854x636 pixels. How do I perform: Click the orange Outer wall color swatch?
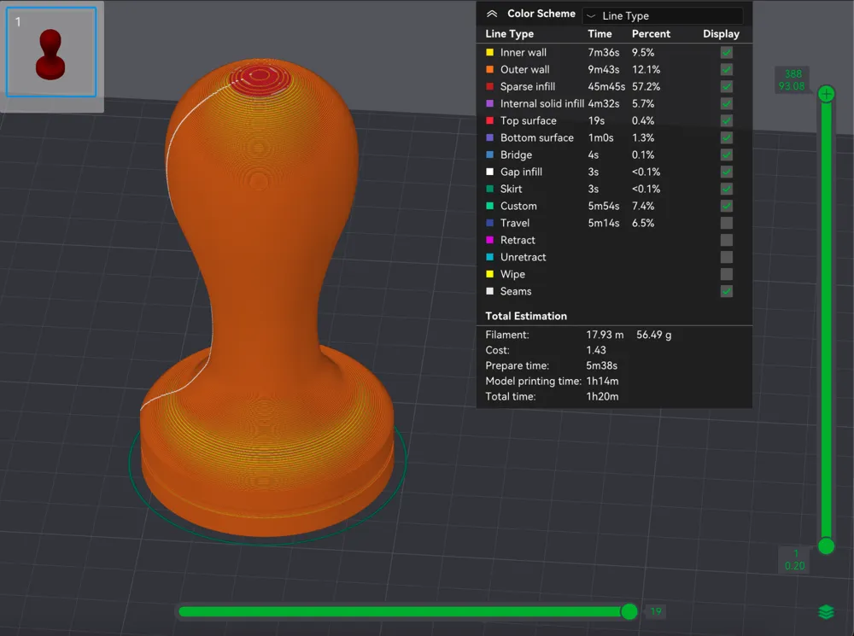tap(489, 70)
